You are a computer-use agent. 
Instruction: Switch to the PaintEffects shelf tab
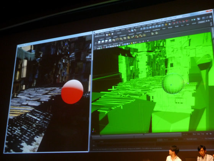[156, 30]
